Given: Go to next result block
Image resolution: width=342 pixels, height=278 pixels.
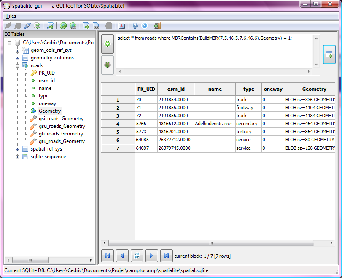Looking at the screenshot, I should (x=151, y=256).
